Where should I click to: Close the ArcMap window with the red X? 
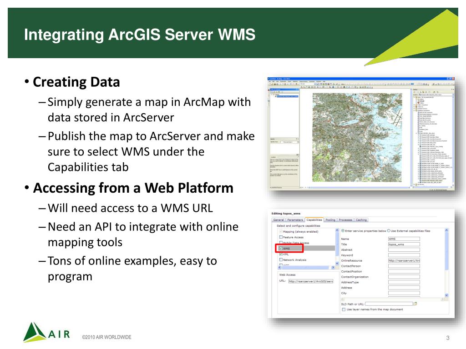tap(453, 79)
